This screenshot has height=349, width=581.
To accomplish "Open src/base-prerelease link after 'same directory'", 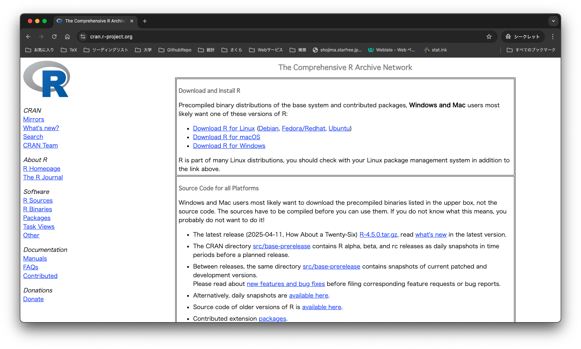I will [331, 266].
